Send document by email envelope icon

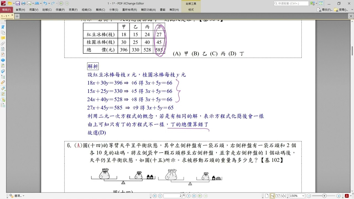(x=28, y=3)
